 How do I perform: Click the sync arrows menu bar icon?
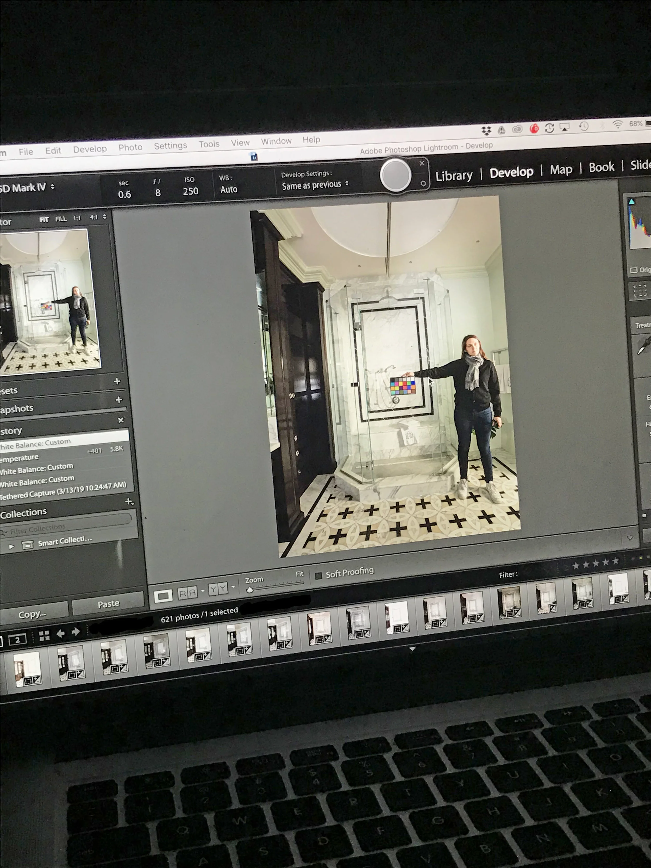549,128
